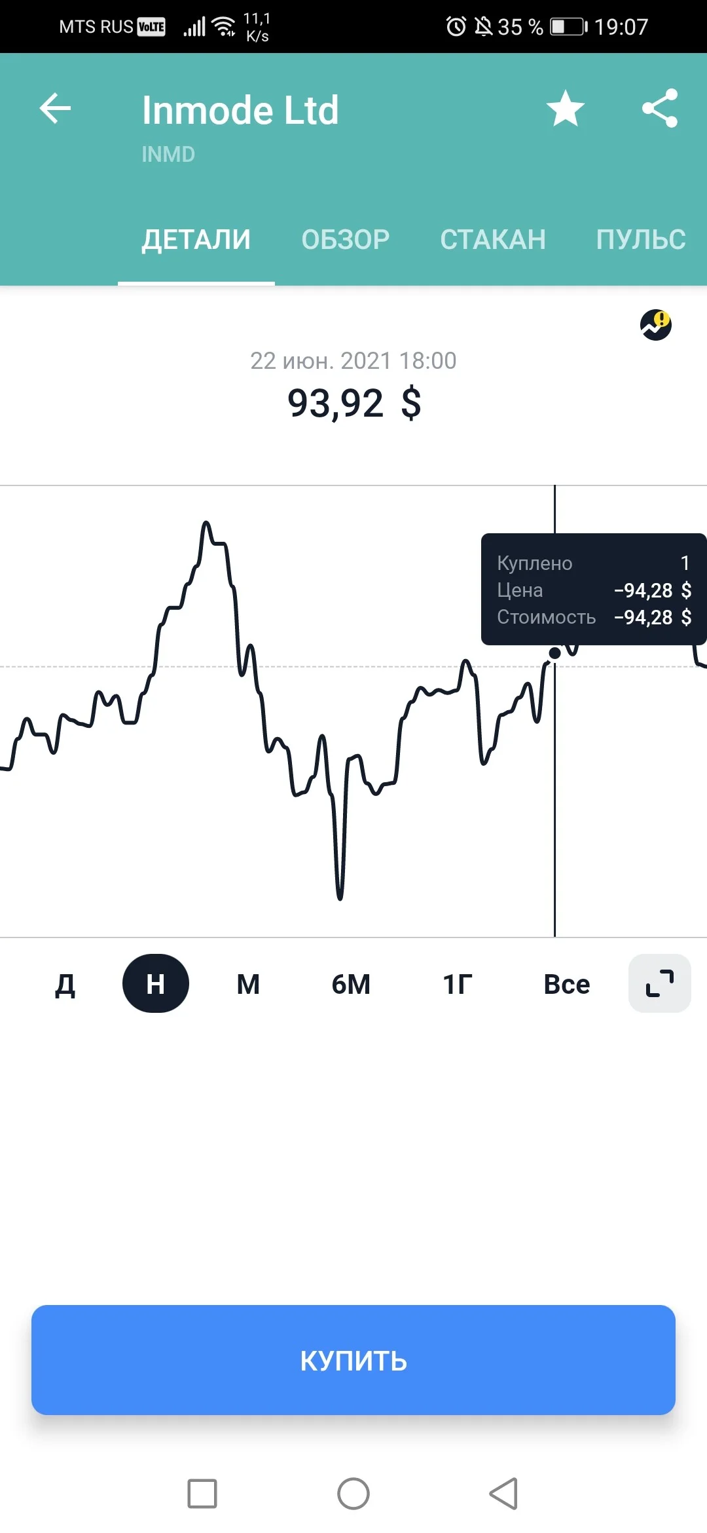
Task: Tap the chart warning indicator icon
Action: click(656, 325)
